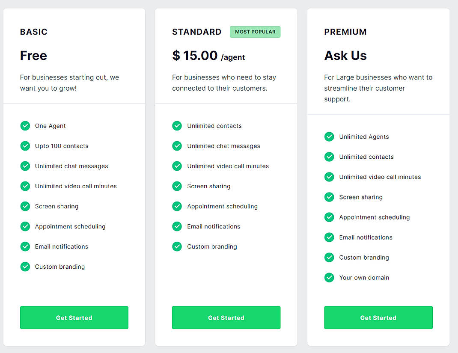Click the checkmark beside Screen sharing in Standard
The height and width of the screenshot is (353, 458).
pyautogui.click(x=177, y=186)
